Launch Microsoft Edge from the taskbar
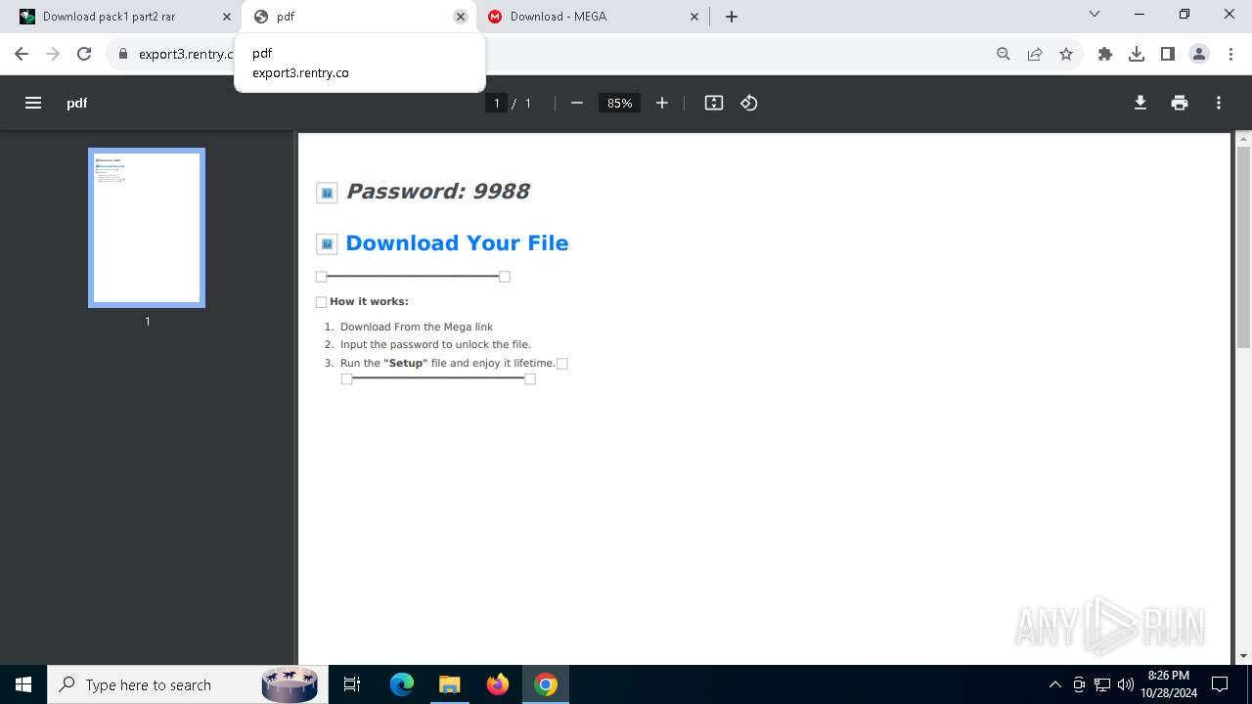 402,684
